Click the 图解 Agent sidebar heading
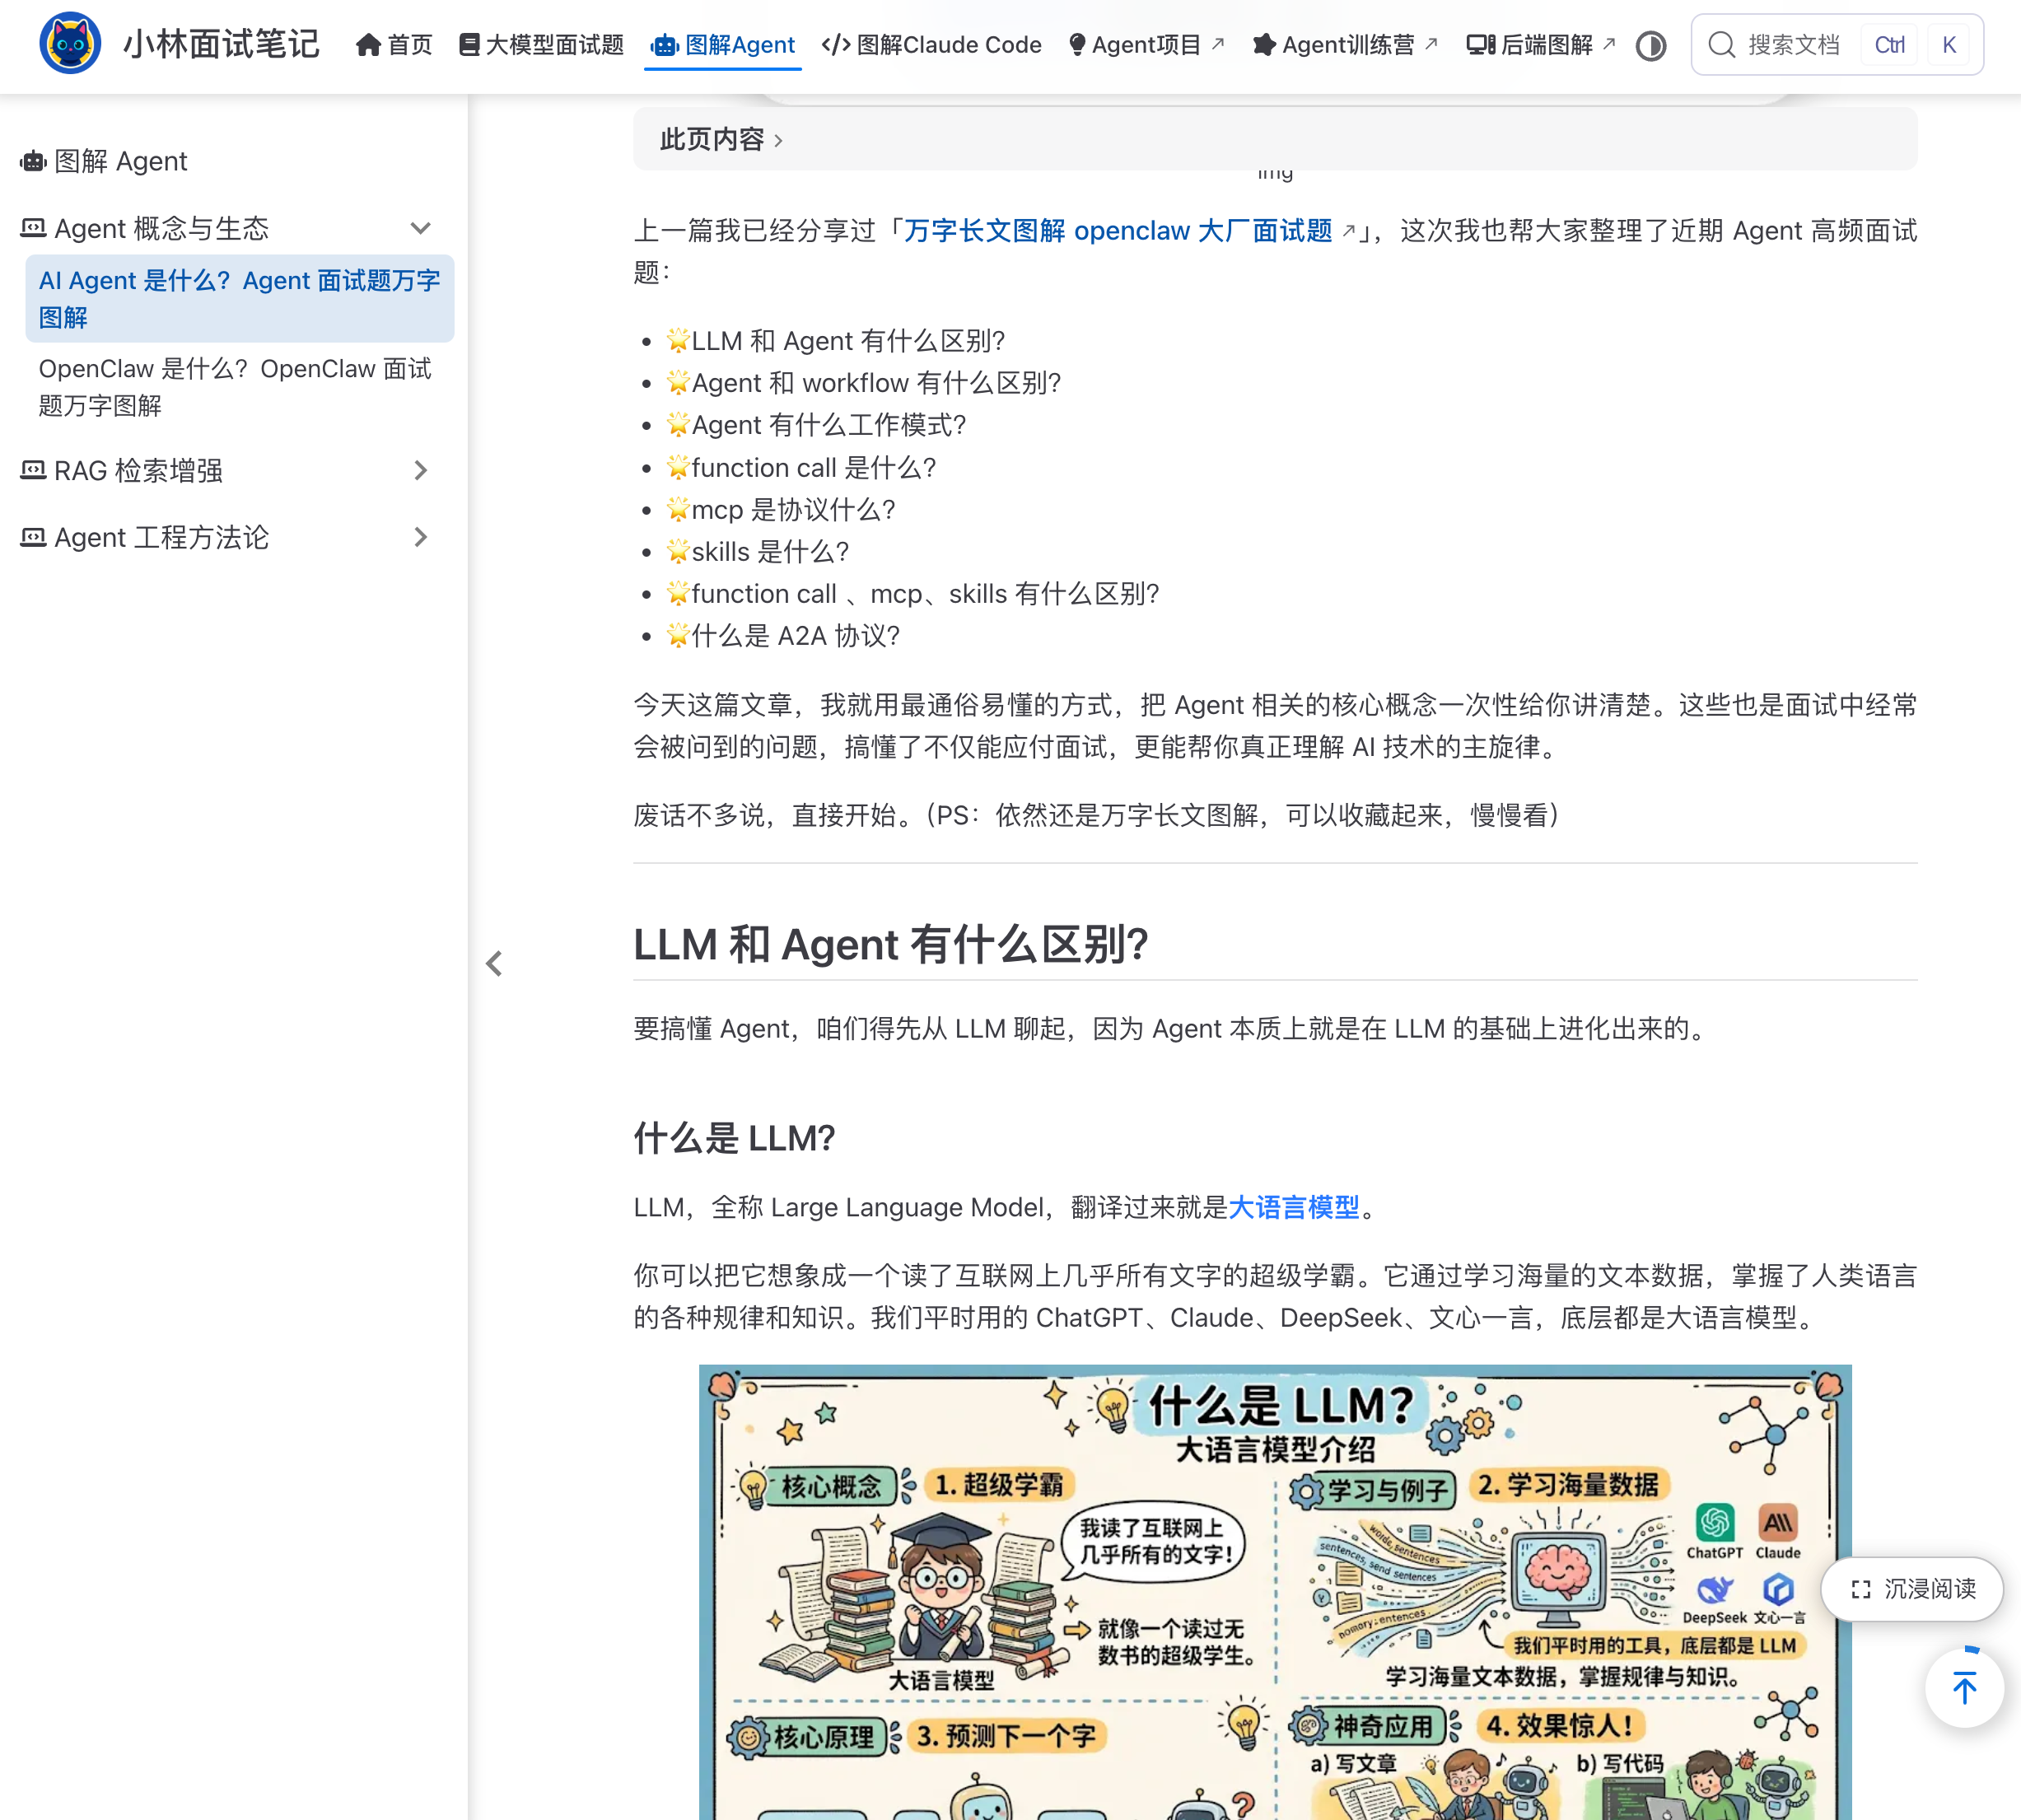The height and width of the screenshot is (1820, 2021). click(x=104, y=161)
